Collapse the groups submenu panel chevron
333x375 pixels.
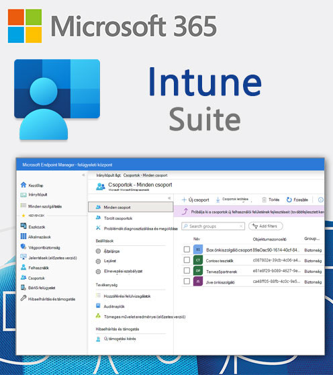tap(169, 198)
